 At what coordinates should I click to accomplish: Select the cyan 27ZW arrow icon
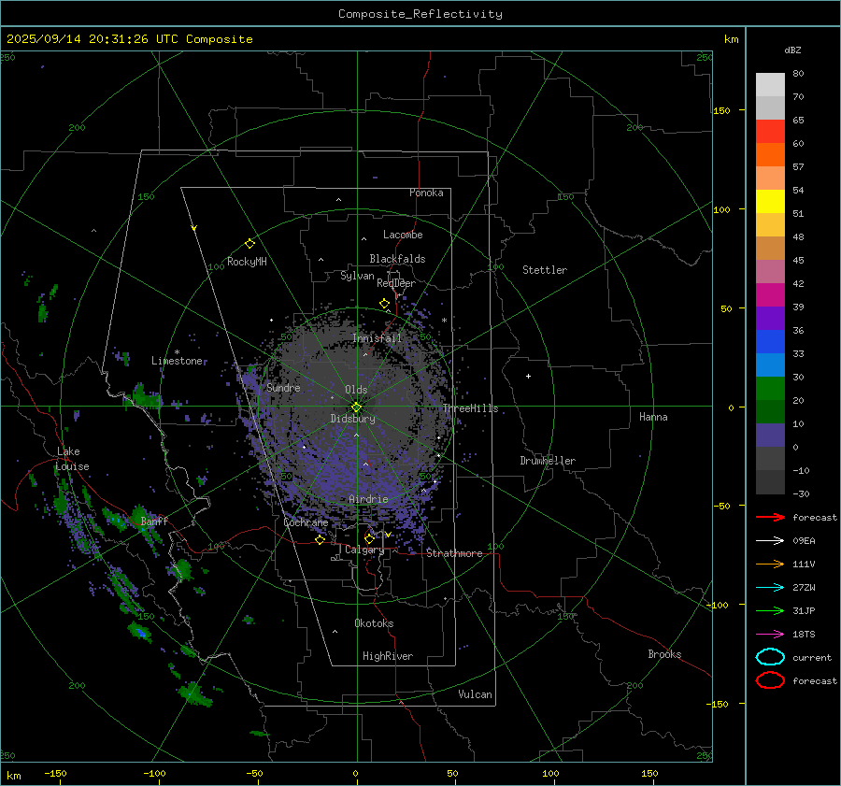(x=770, y=588)
